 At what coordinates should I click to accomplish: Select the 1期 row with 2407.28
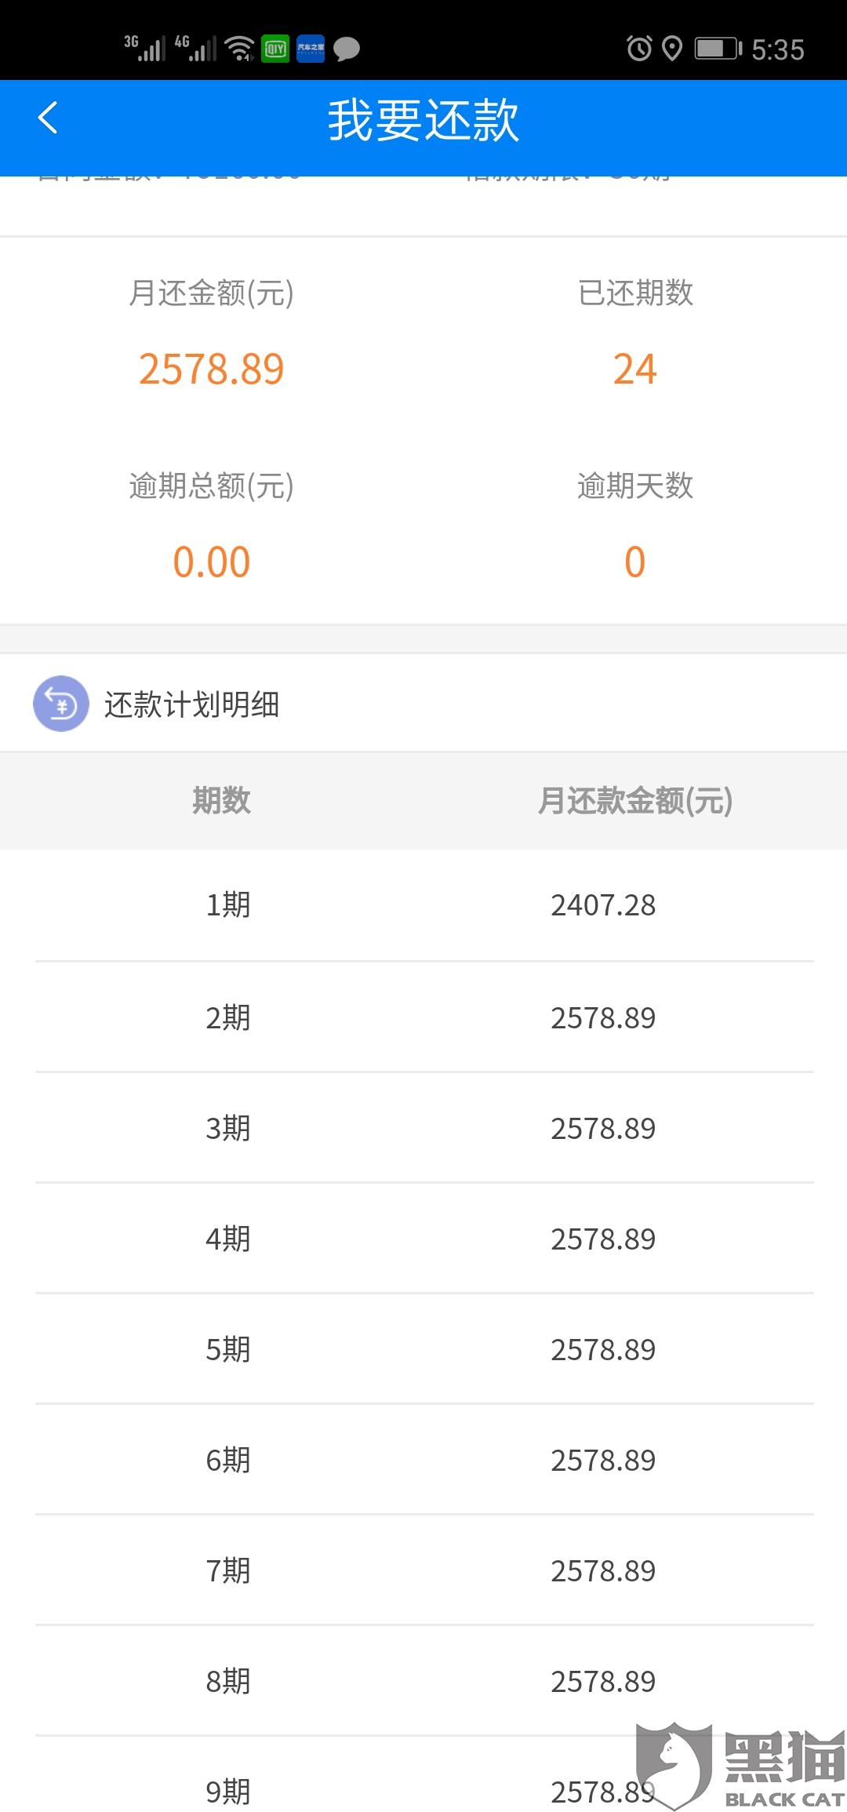[424, 905]
